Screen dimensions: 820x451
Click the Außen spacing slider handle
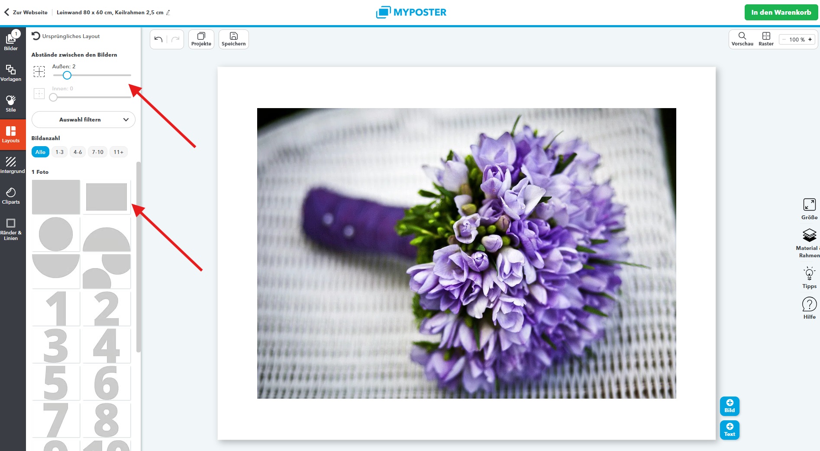point(67,75)
